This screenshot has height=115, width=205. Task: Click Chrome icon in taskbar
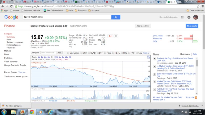point(32,112)
